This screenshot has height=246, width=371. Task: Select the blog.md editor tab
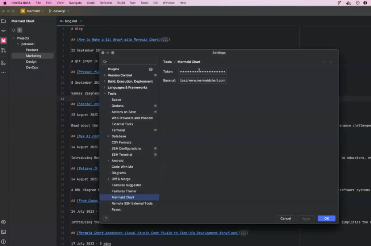point(71,21)
